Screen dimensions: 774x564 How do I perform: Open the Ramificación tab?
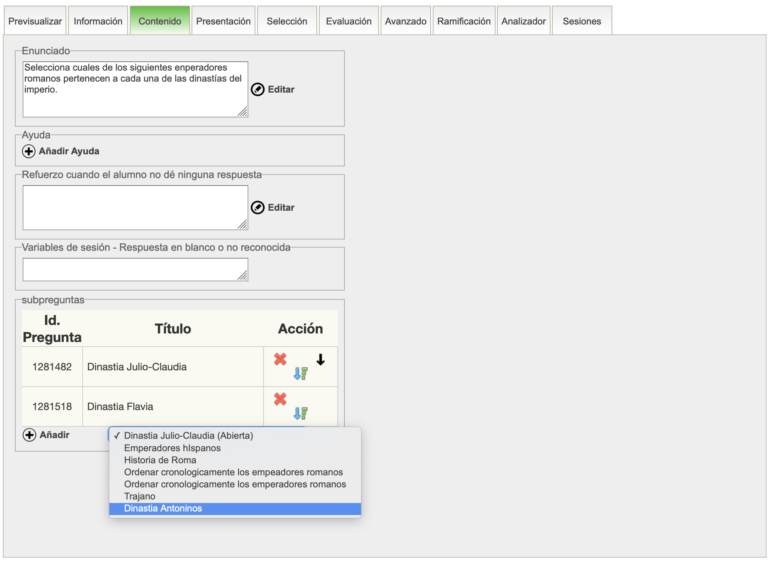pos(464,21)
